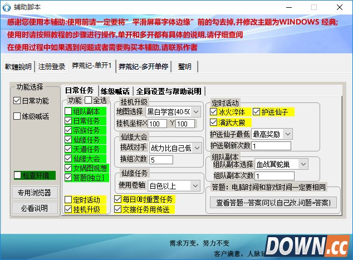This screenshot has width=353, height=260.
Task: Switch to the 軟體說明 tab
Action: (18, 67)
